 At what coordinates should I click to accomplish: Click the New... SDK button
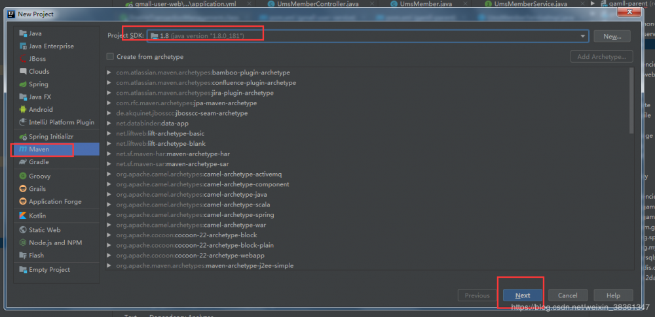(x=612, y=37)
